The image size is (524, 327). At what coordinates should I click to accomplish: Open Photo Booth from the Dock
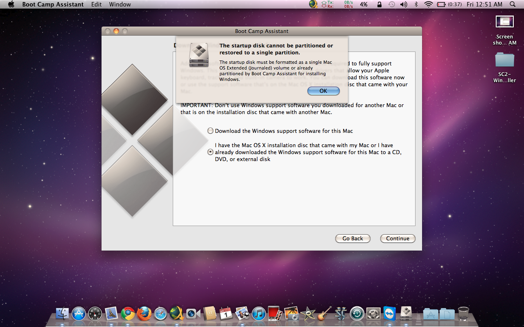coord(275,314)
